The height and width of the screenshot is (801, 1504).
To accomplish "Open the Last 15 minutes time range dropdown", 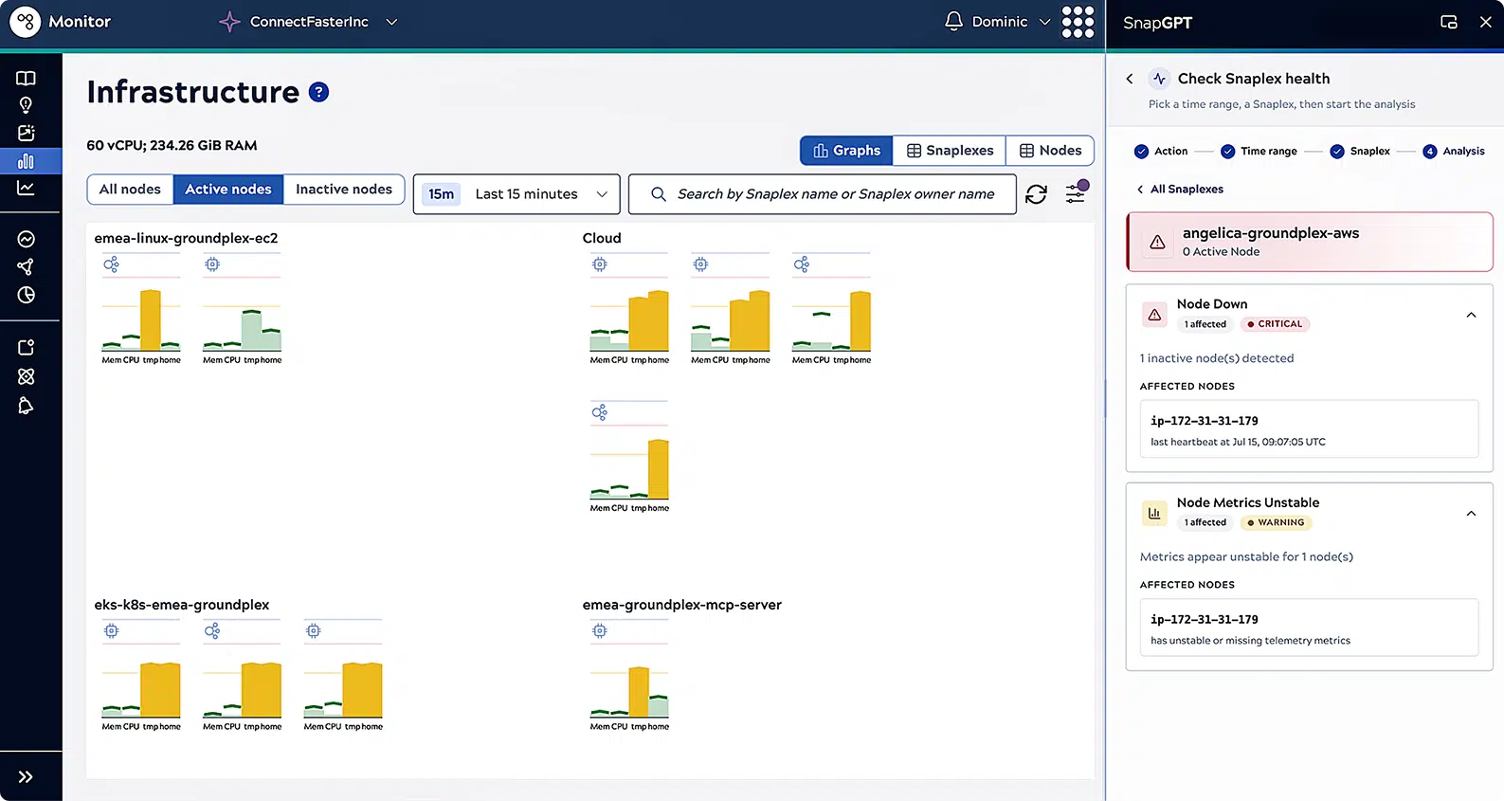I will pos(516,194).
